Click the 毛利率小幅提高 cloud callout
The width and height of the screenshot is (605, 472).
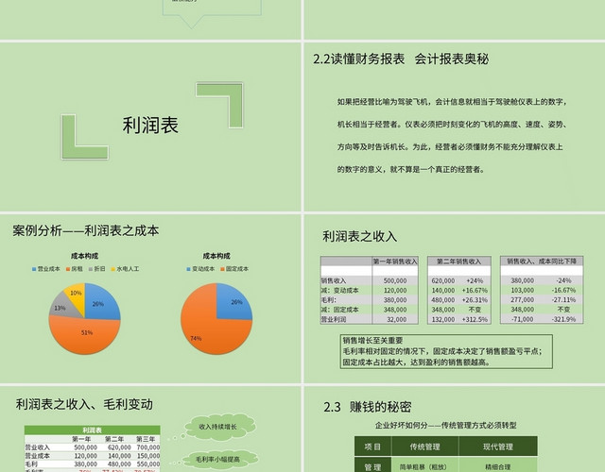click(218, 460)
